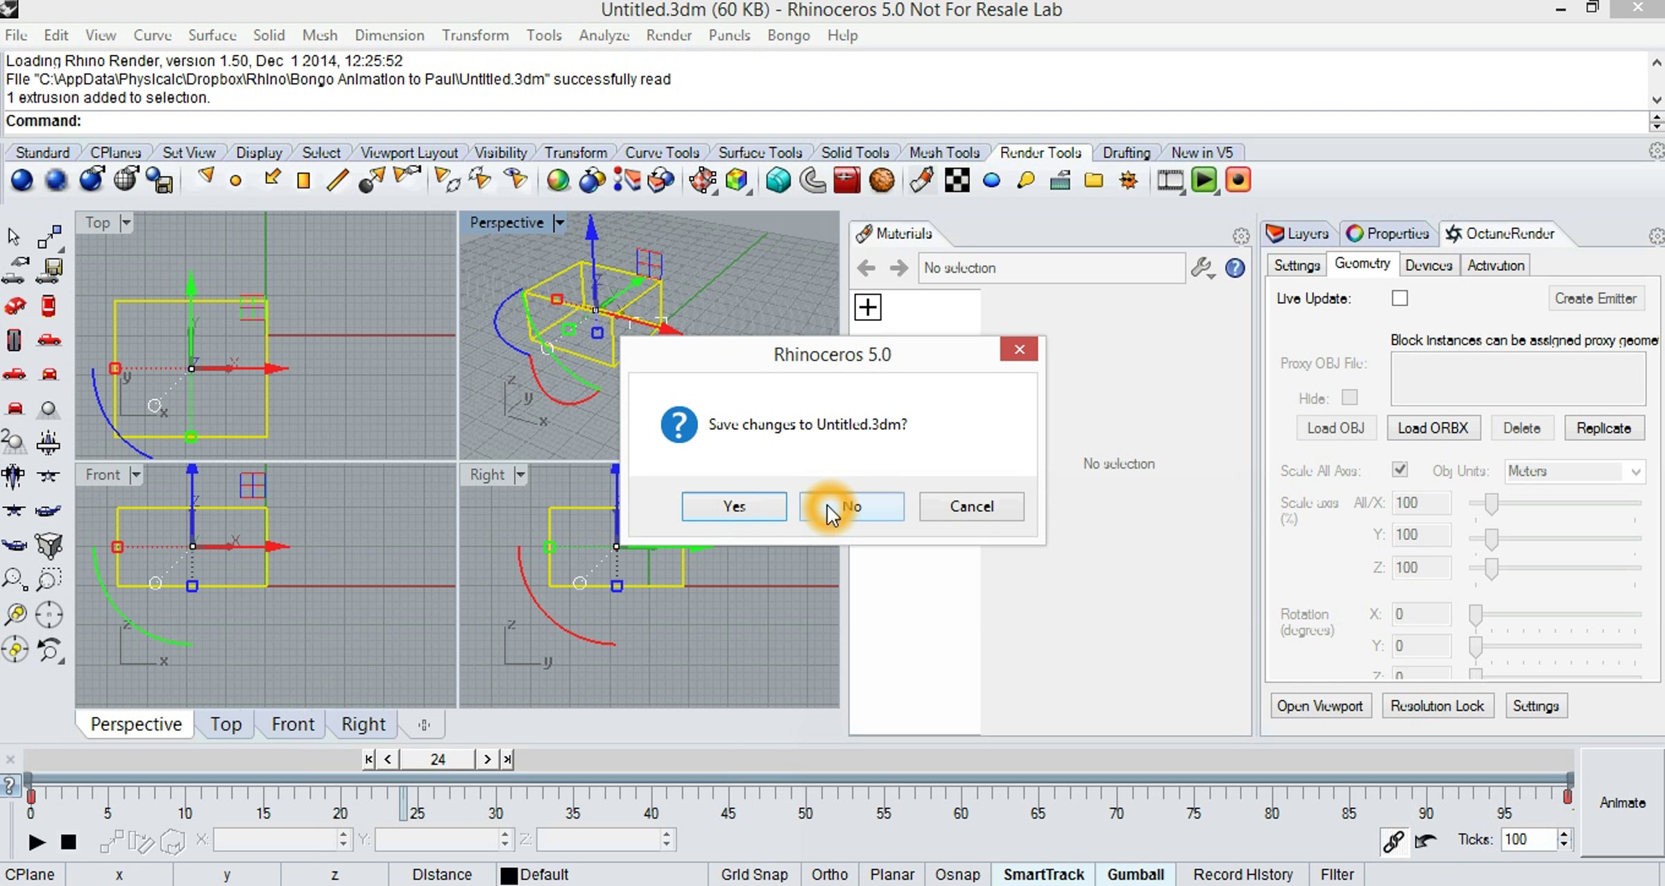Choose No in the save dialog
This screenshot has height=886, width=1665.
[852, 506]
